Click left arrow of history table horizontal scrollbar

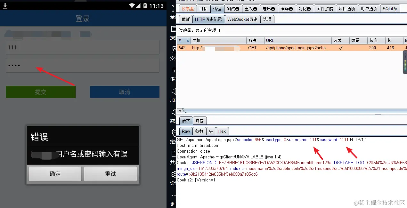[180, 111]
